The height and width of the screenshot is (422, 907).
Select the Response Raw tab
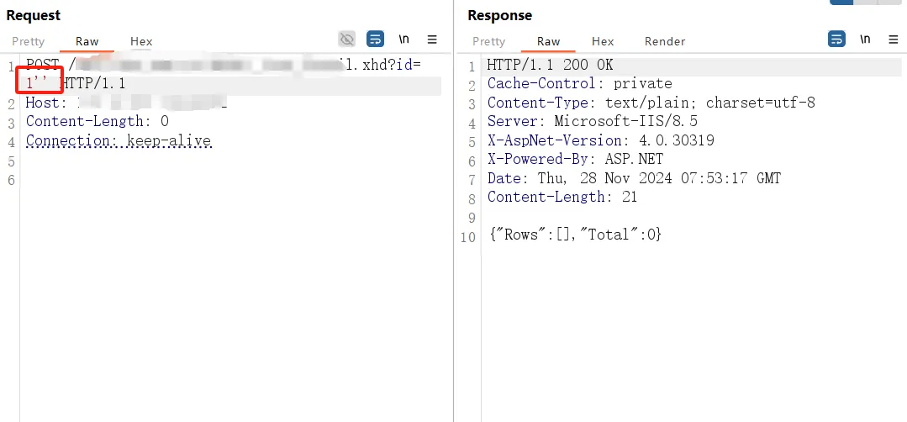pyautogui.click(x=548, y=42)
